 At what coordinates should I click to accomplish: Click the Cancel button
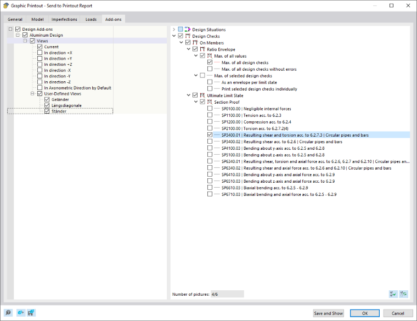tap(398, 313)
